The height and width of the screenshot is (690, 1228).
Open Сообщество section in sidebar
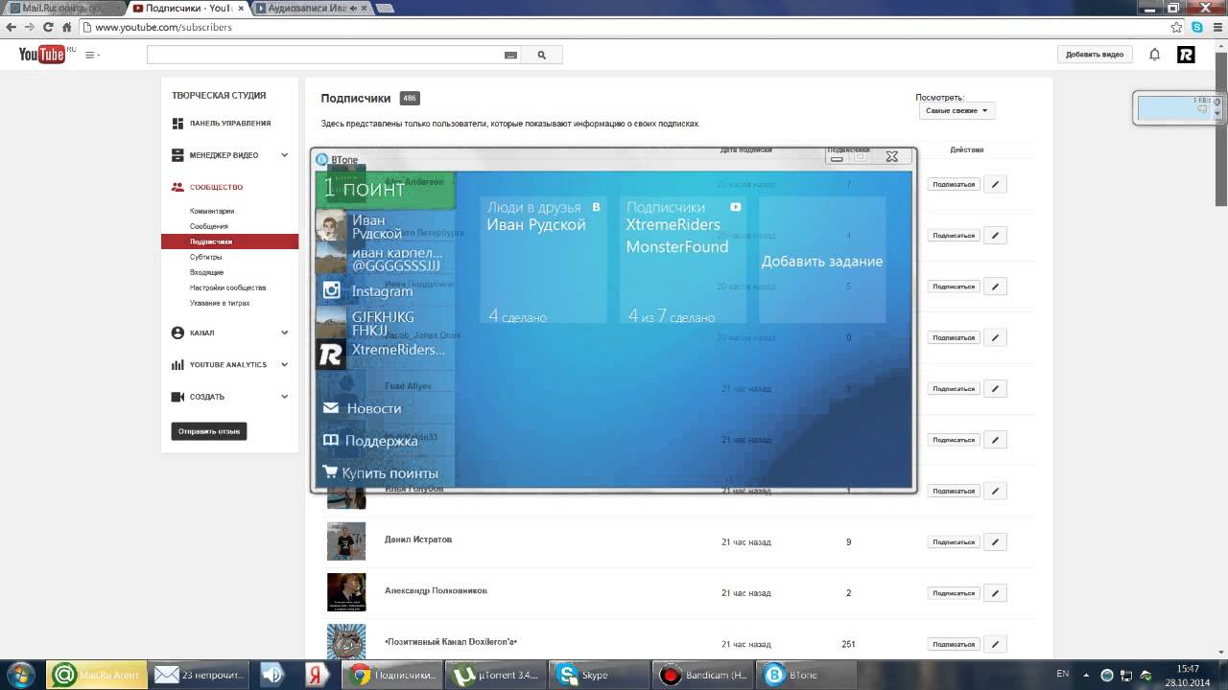pyautogui.click(x=216, y=188)
